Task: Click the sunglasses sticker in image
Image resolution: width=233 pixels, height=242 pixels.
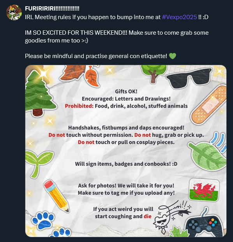Action: point(189,78)
